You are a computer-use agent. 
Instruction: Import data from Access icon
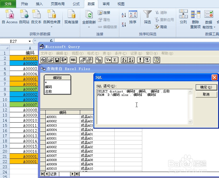coord(9,16)
